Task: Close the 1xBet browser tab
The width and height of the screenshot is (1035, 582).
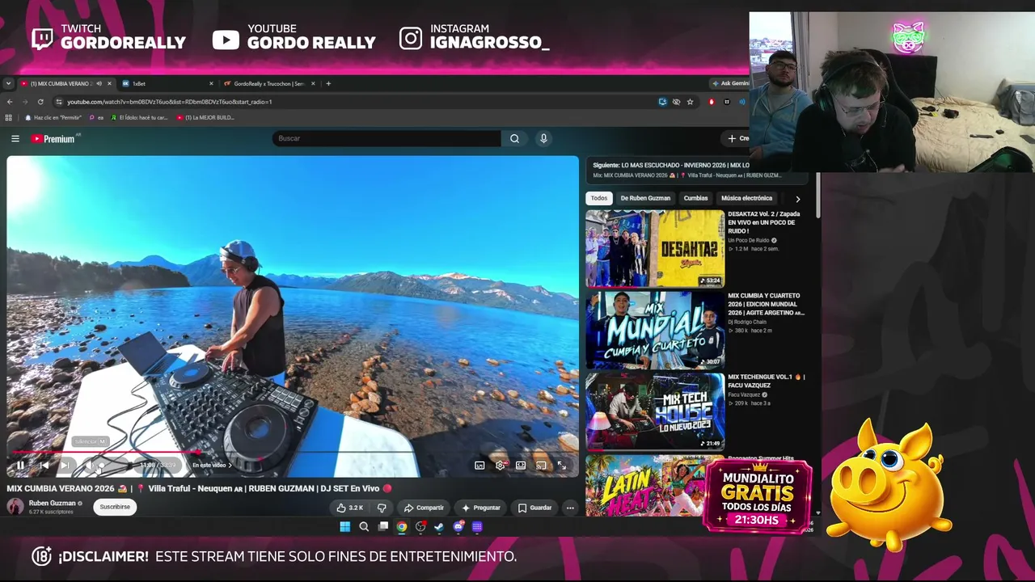Action: 211,83
